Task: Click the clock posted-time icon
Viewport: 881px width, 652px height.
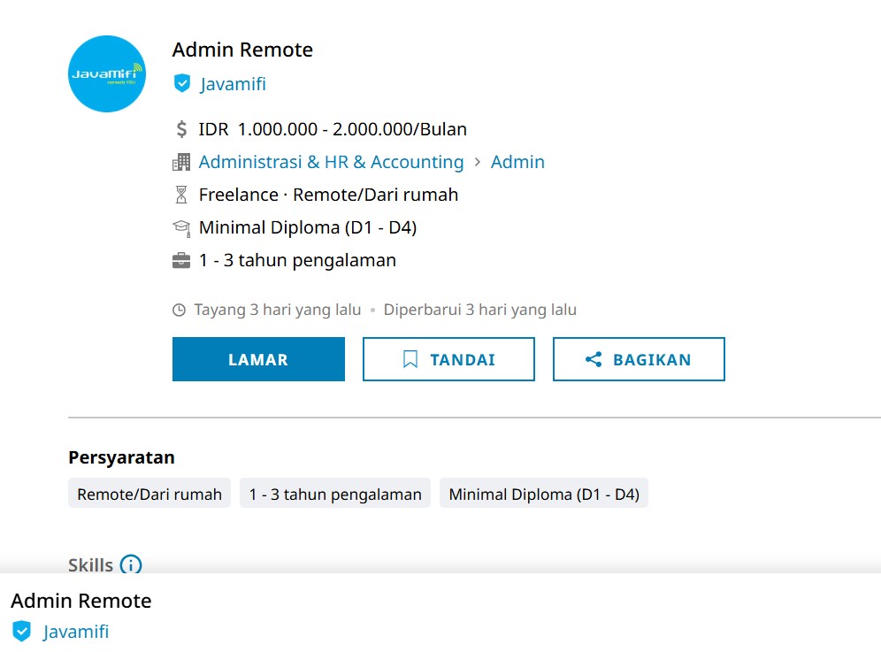Action: tap(179, 310)
